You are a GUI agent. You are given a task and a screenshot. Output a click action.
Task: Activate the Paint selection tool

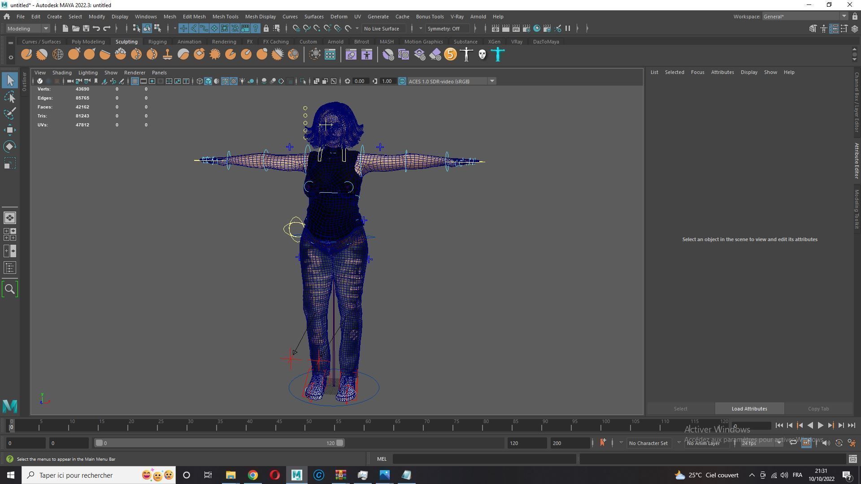[x=10, y=113]
